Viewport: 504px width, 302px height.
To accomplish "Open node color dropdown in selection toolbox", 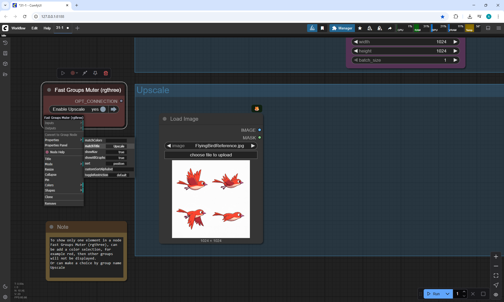I will 74,73.
